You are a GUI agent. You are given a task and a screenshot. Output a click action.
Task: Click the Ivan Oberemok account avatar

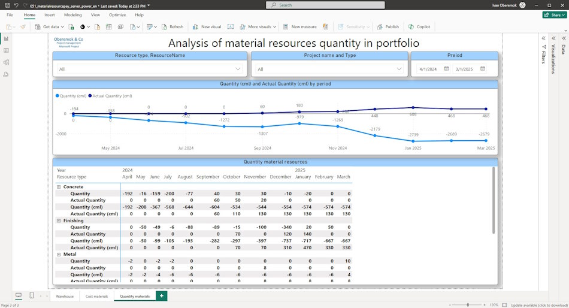[x=522, y=5]
